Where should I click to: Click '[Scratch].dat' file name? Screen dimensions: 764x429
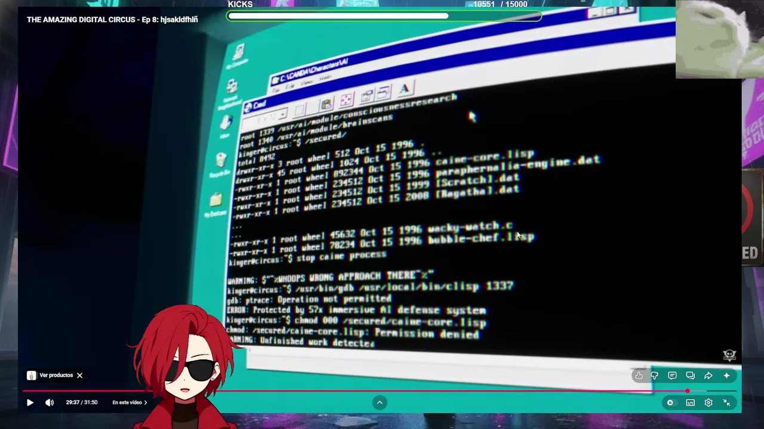[478, 180]
